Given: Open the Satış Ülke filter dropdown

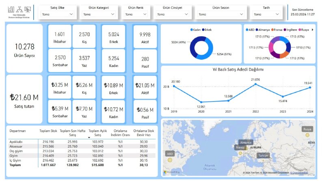Looking at the screenshot, I should click(x=57, y=14).
